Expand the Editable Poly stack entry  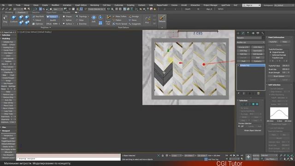click(x=238, y=65)
